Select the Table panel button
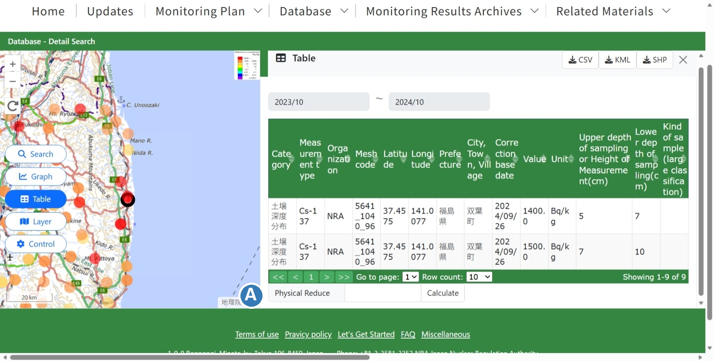The width and height of the screenshot is (714, 361). tap(36, 199)
